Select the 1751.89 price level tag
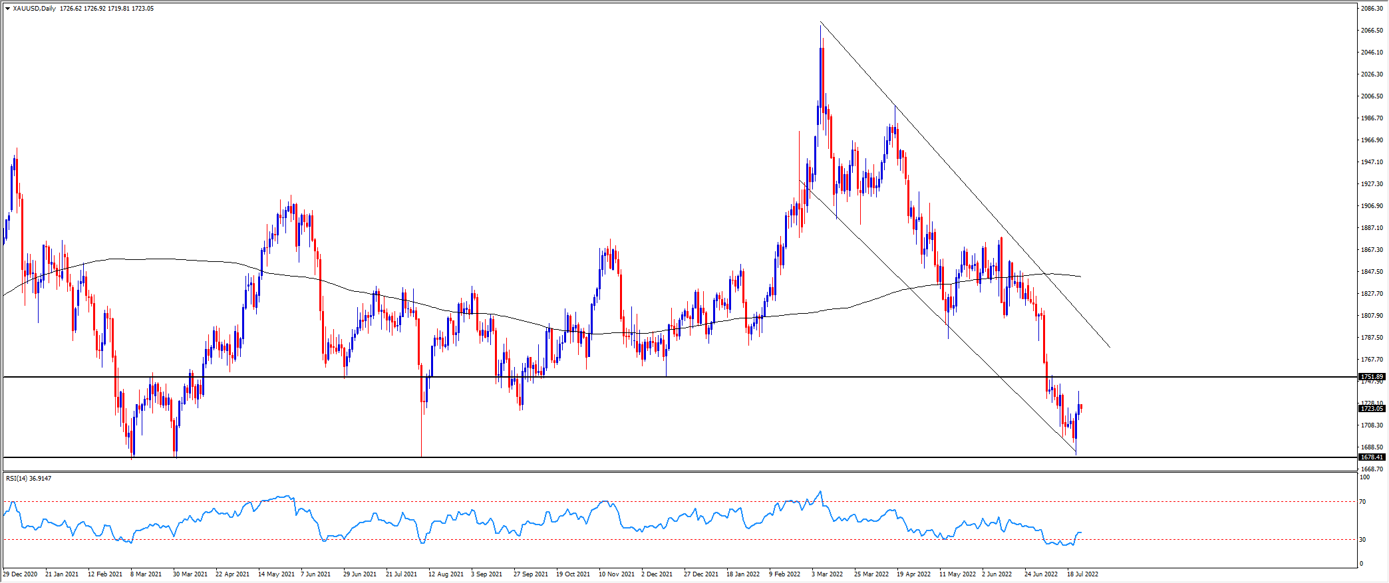The height and width of the screenshot is (583, 1389). (x=1372, y=377)
